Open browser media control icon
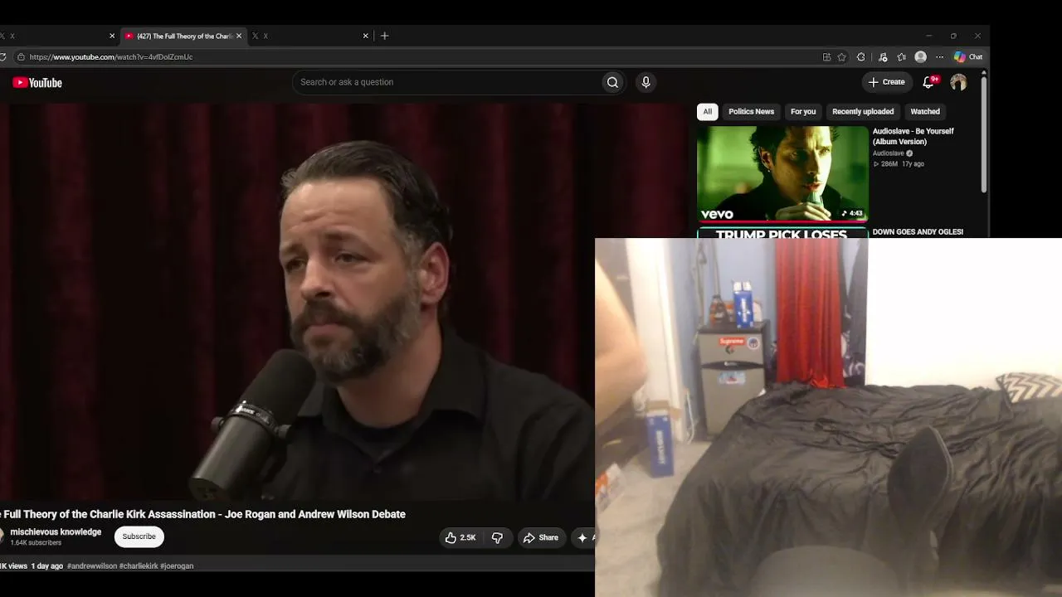This screenshot has width=1062, height=597. [x=883, y=57]
